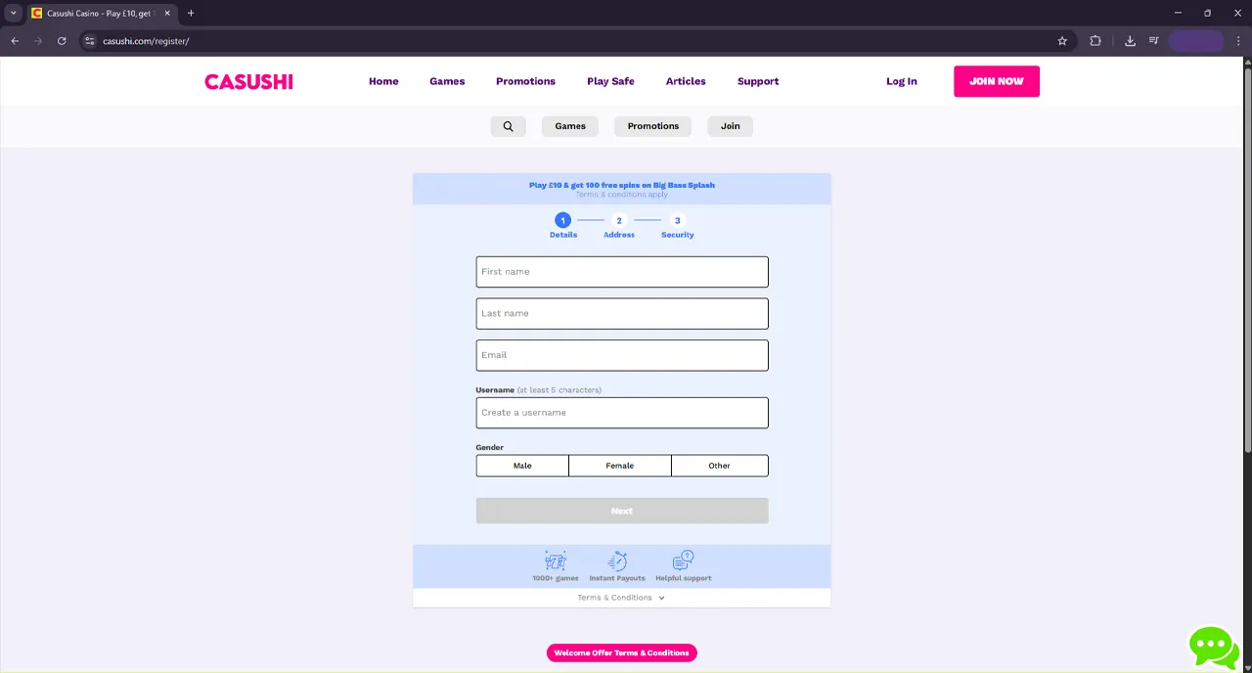The width and height of the screenshot is (1252, 673).
Task: Bookmark this page with star icon
Action: click(1062, 41)
